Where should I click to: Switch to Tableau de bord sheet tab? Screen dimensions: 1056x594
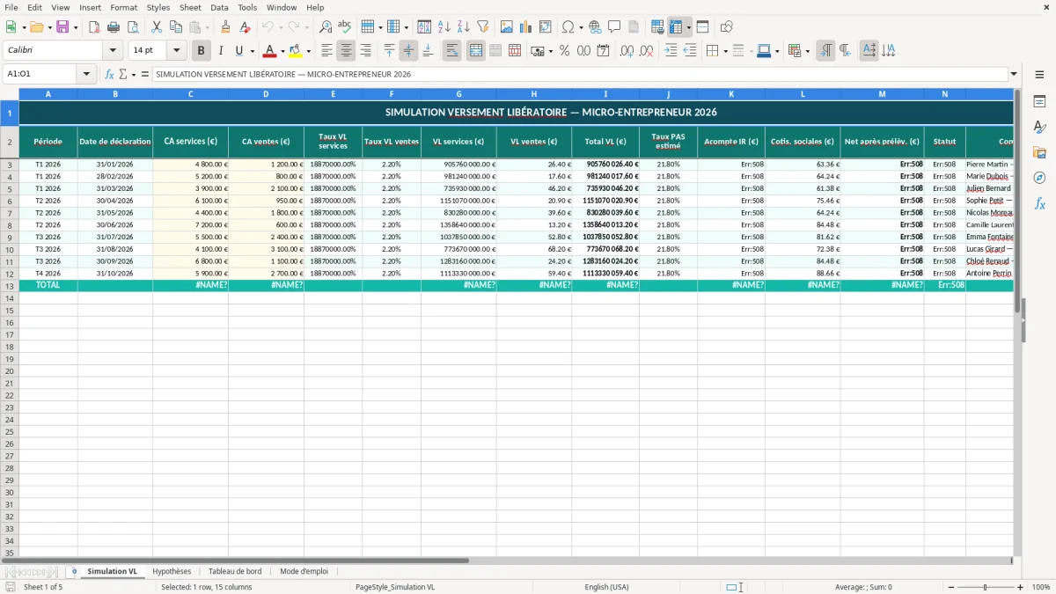pyautogui.click(x=235, y=572)
